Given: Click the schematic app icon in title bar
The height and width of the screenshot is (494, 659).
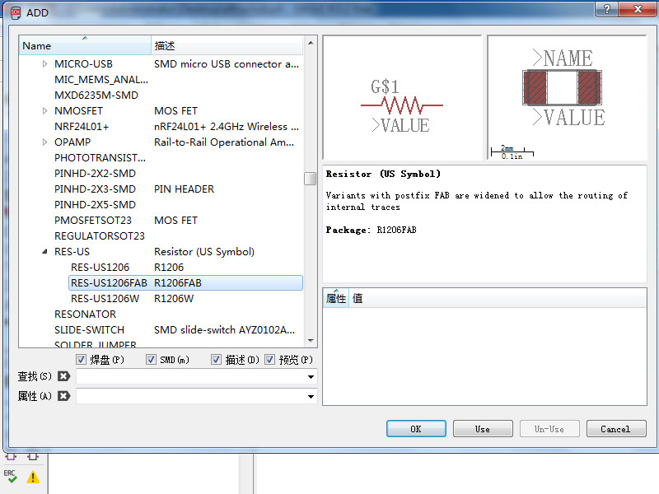Looking at the screenshot, I should pyautogui.click(x=16, y=12).
